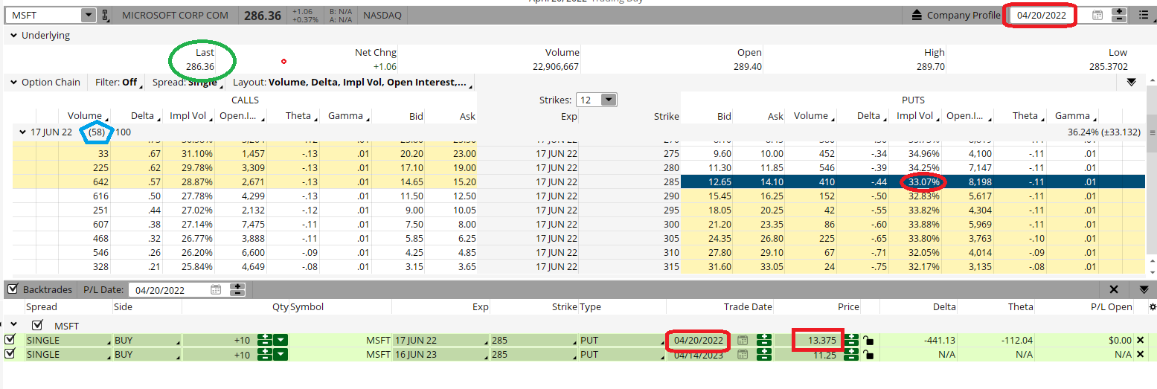1157x389 pixels.
Task: Click put ask 16.25 at strike 290
Action: [x=770, y=195]
